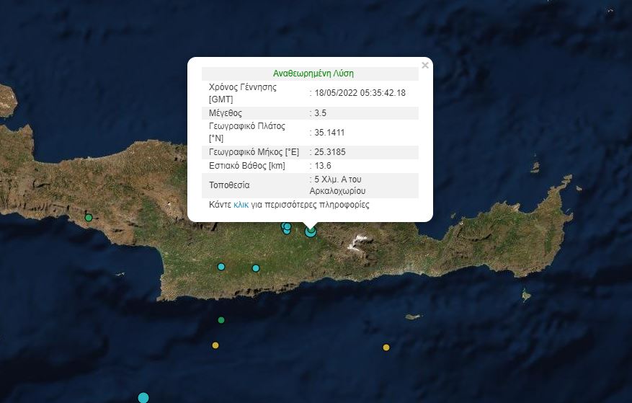Click the right yellow marker in the sea
This screenshot has width=632, height=403.
point(386,347)
